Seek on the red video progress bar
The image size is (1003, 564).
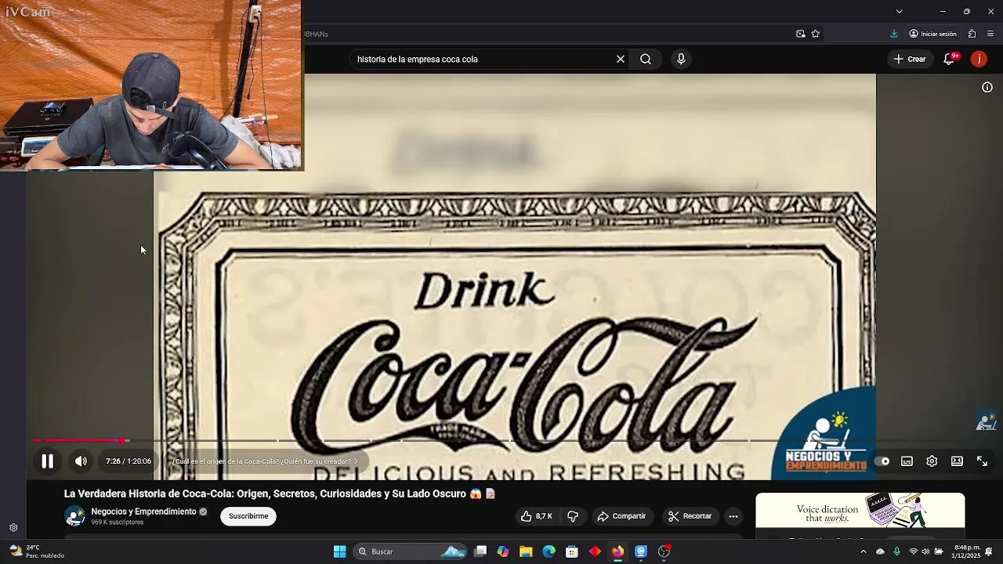tap(78, 441)
